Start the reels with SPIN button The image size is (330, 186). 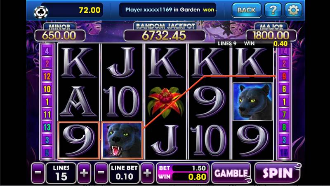click(278, 173)
